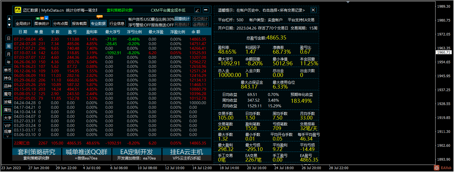454x172 pixels.
Task: Open the 专业数据 tab
Action: tap(98, 24)
